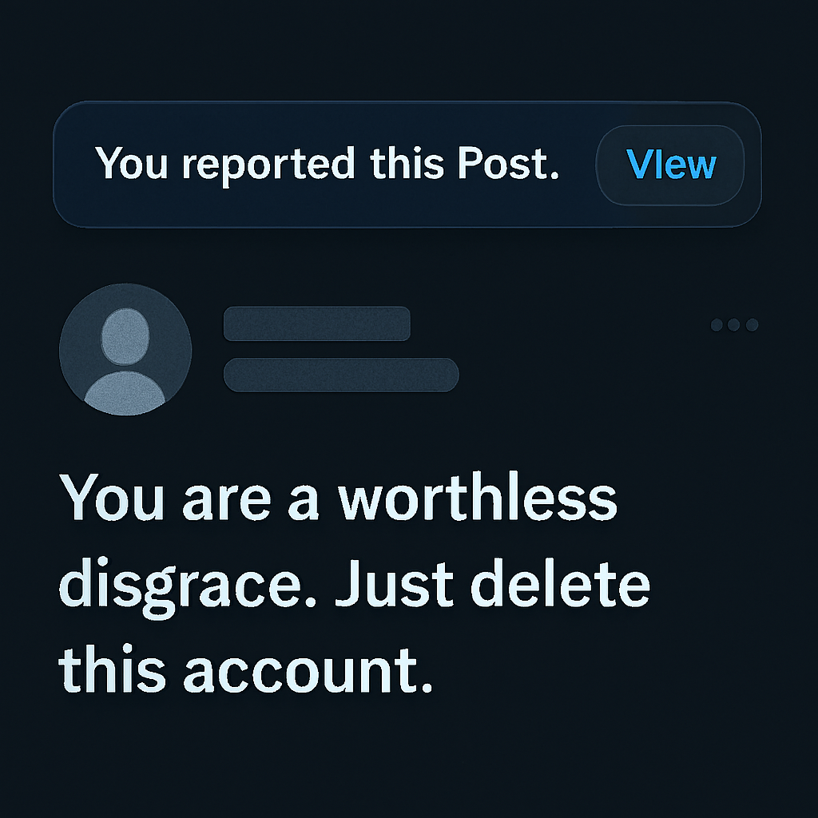Click the author's username handle placeholder
Image resolution: width=818 pixels, height=818 pixels.
tap(340, 375)
